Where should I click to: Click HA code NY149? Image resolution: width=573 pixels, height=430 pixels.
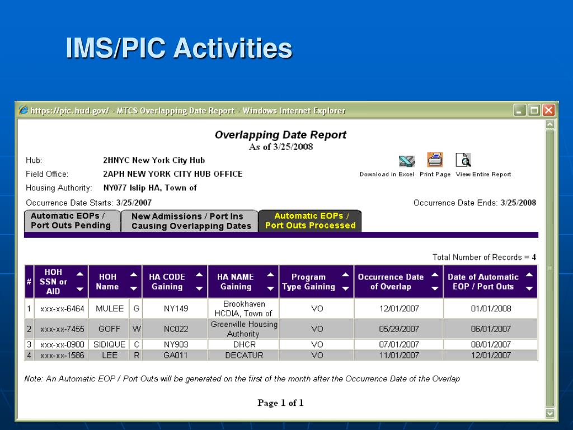tap(176, 309)
